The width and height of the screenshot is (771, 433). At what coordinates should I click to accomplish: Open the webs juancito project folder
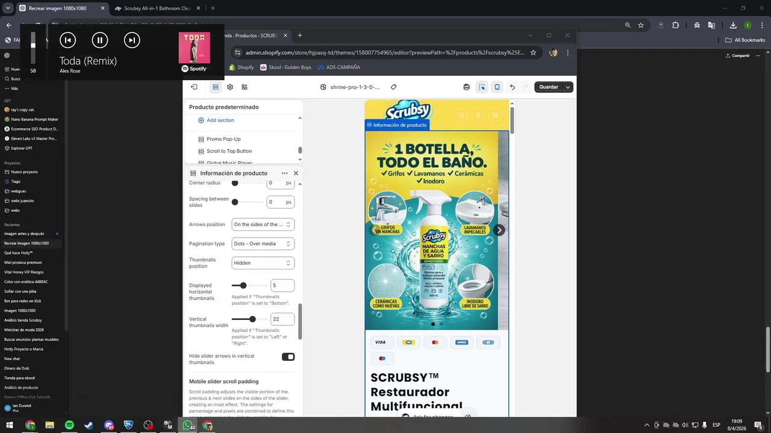coord(19,201)
